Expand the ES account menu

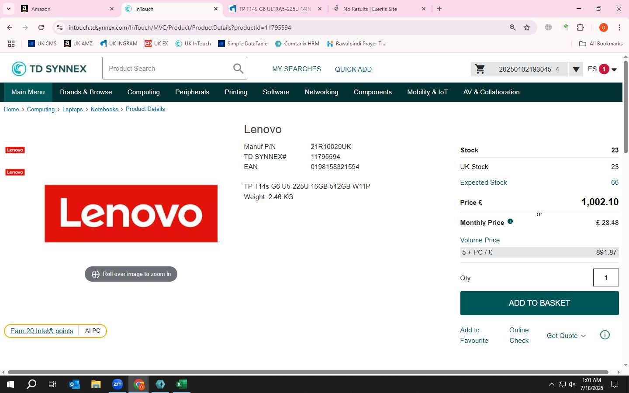pos(614,69)
